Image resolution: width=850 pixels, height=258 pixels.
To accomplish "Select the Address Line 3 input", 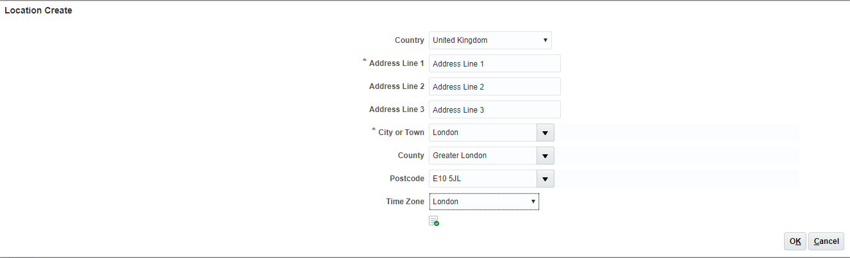I will 494,109.
